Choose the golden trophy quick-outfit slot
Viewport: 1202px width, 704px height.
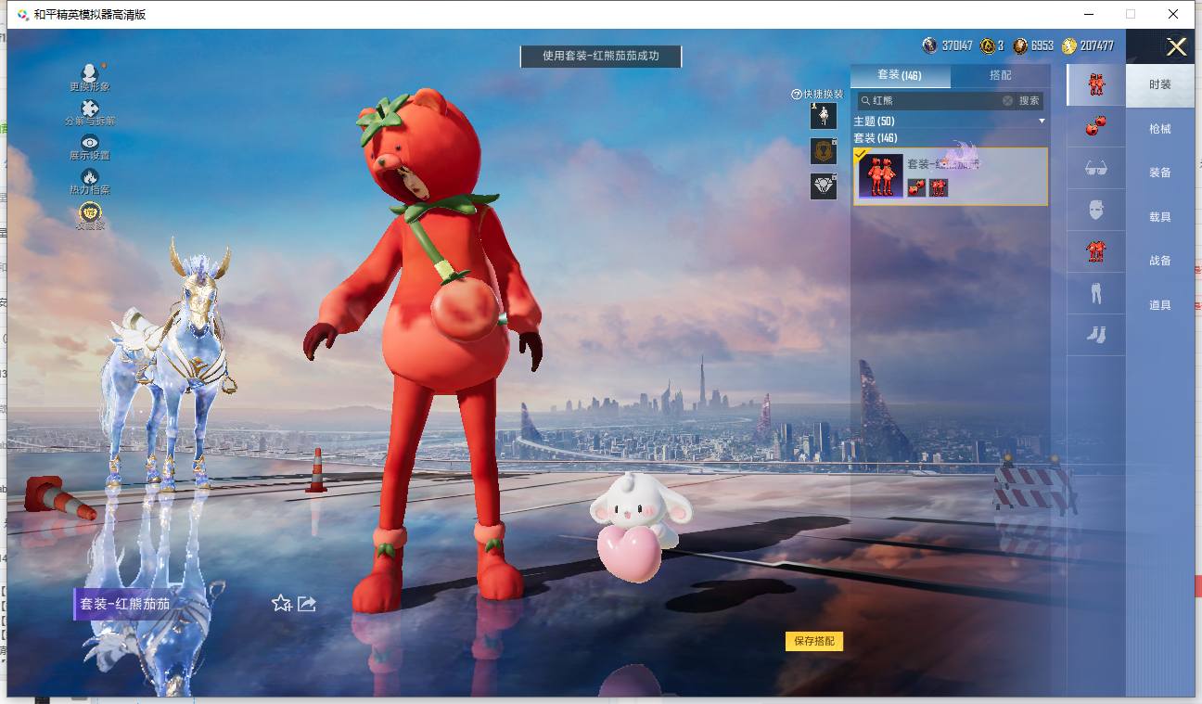tap(824, 151)
